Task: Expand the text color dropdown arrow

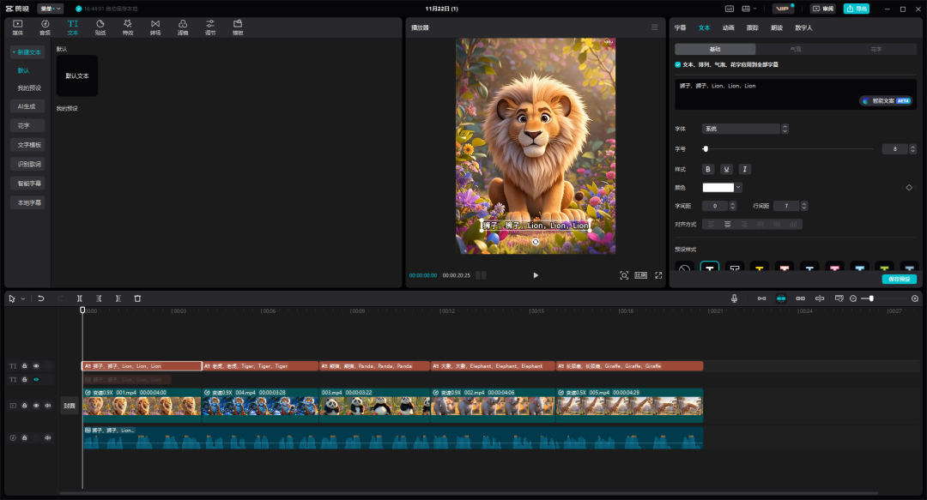Action: [738, 187]
